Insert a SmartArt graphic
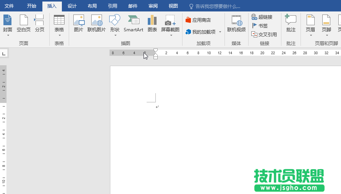Image resolution: width=341 pixels, height=194 pixels. 133,23
